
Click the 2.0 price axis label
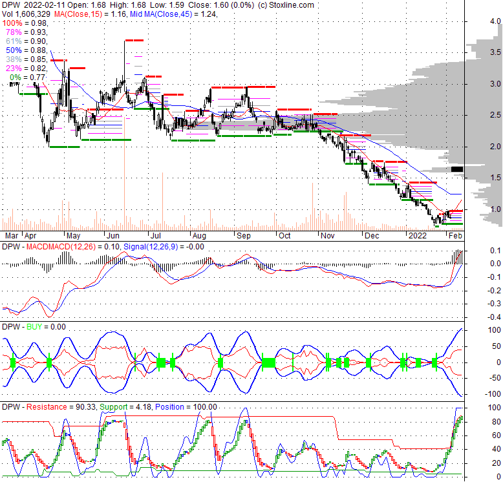tap(495, 147)
